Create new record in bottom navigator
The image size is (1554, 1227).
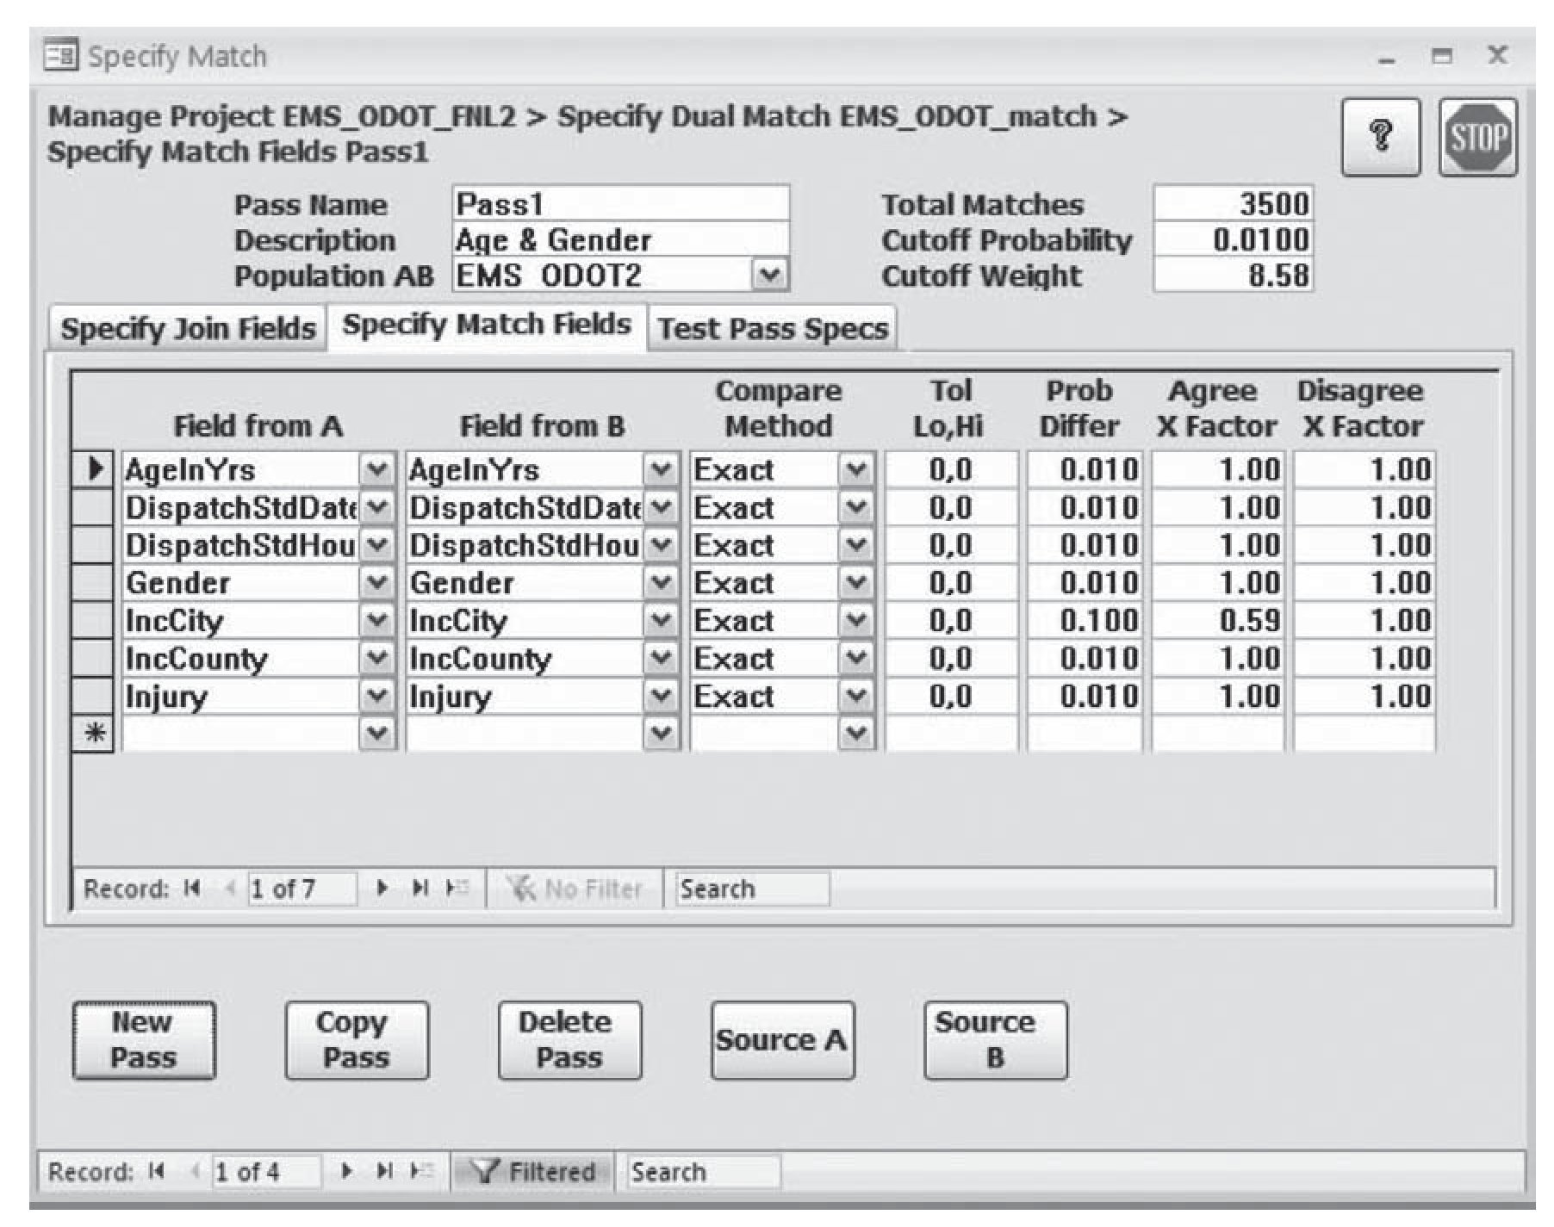[x=421, y=1171]
